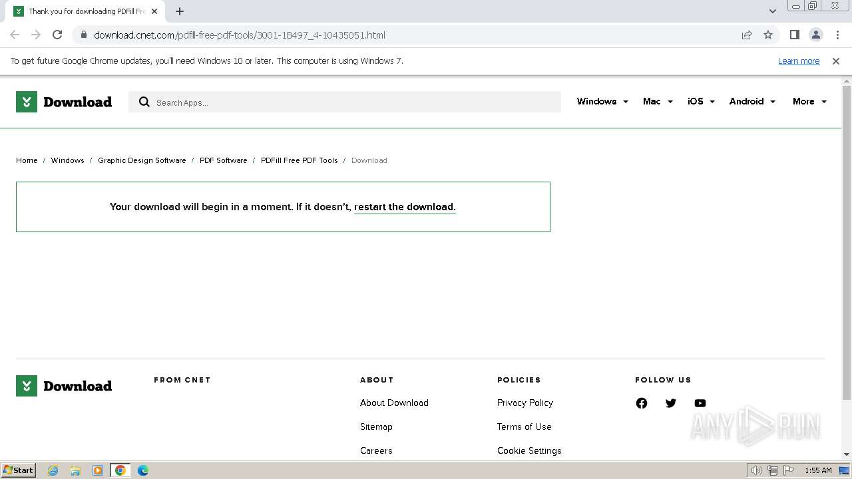Viewport: 852px width, 479px height.
Task: Click the scrollbar down arrow
Action: coord(847,455)
